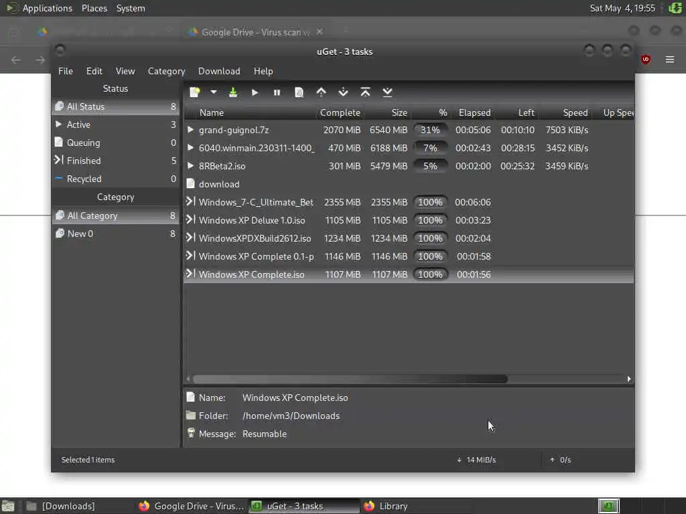
Task: Open the View menu in uGet
Action: [x=125, y=71]
